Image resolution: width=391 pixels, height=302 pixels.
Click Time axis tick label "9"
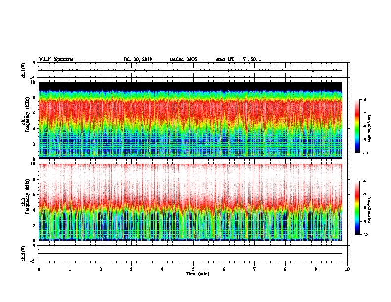click(316, 269)
